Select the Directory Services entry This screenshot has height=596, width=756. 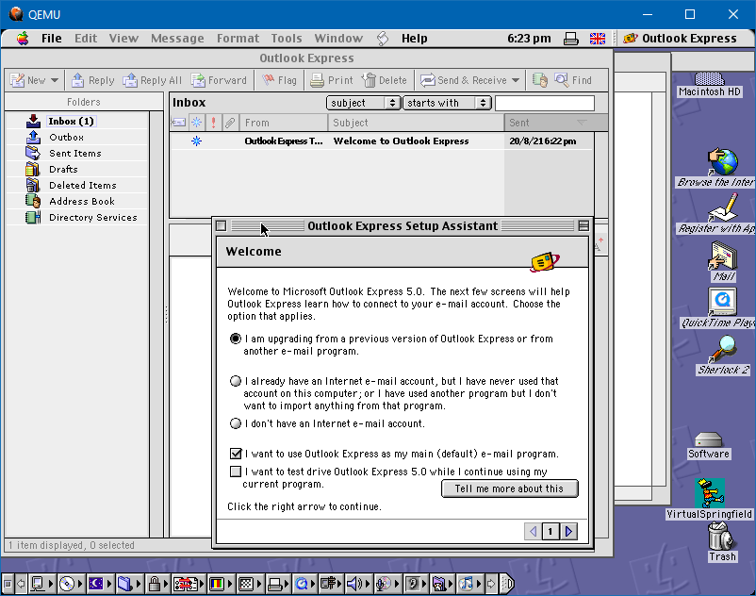tap(92, 218)
